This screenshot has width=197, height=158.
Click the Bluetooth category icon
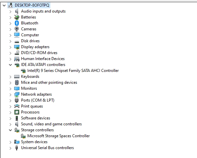coord(17,23)
